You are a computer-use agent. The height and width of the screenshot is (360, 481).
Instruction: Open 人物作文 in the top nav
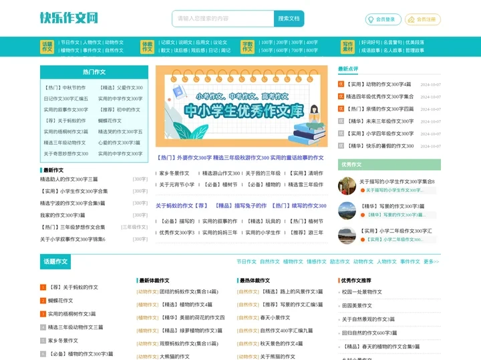coord(92,43)
